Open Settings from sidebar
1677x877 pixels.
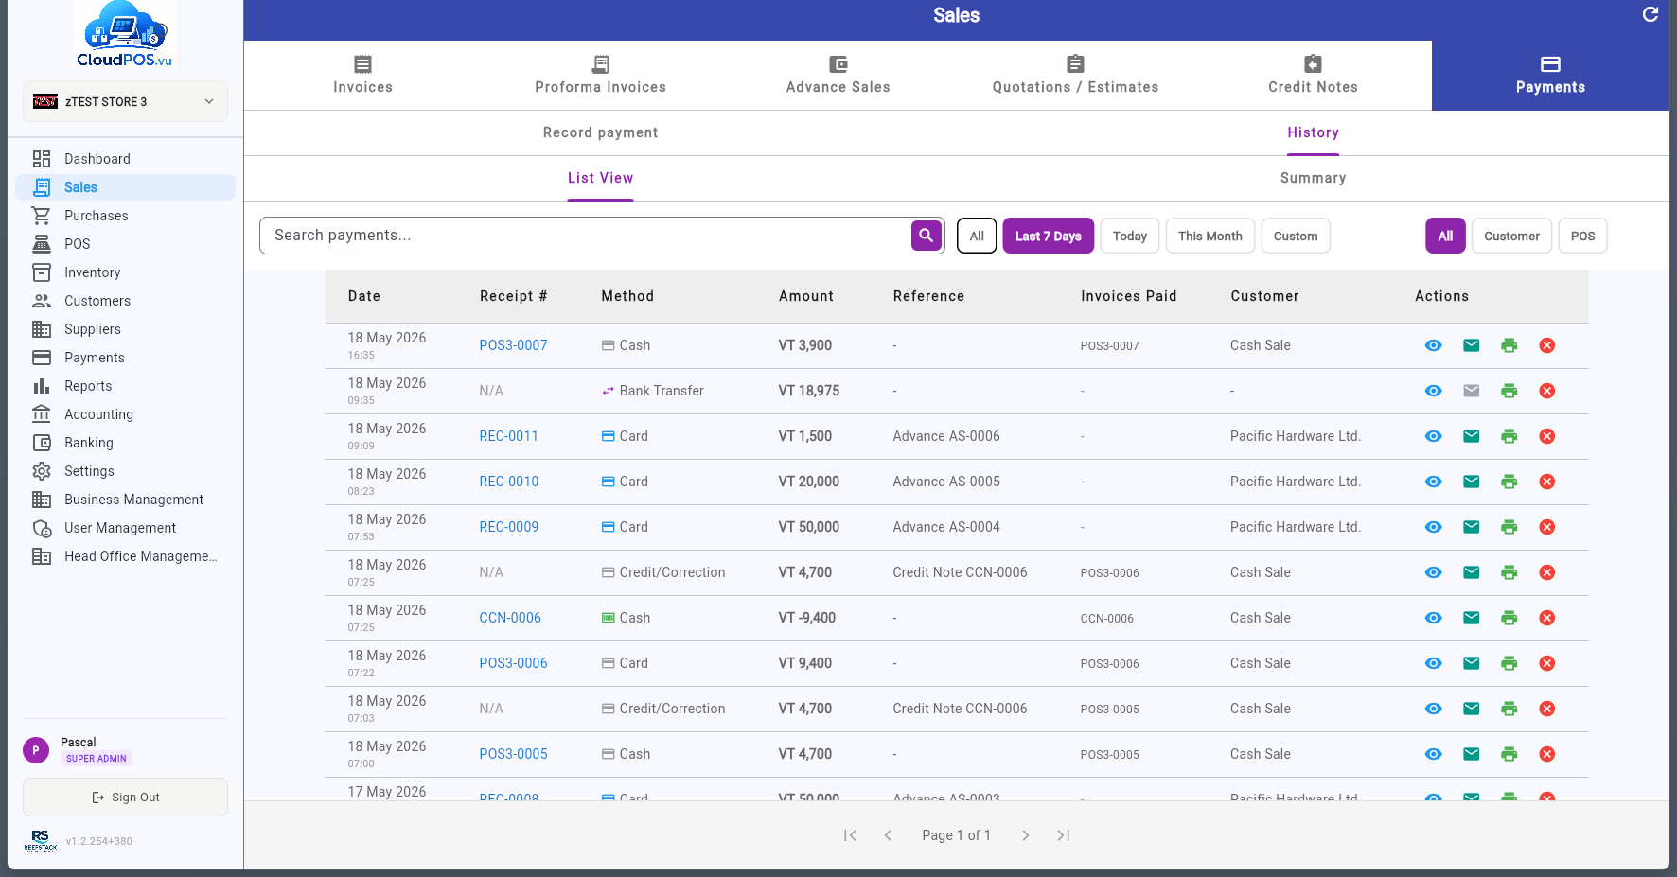tap(125, 471)
